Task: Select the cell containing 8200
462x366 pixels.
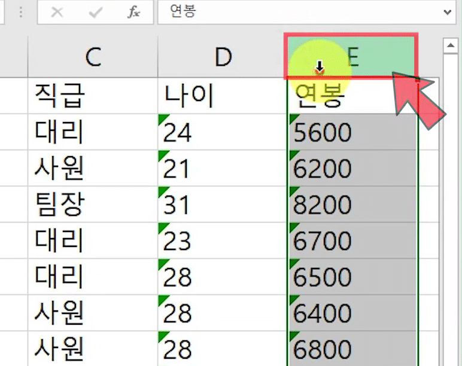Action: coord(352,205)
